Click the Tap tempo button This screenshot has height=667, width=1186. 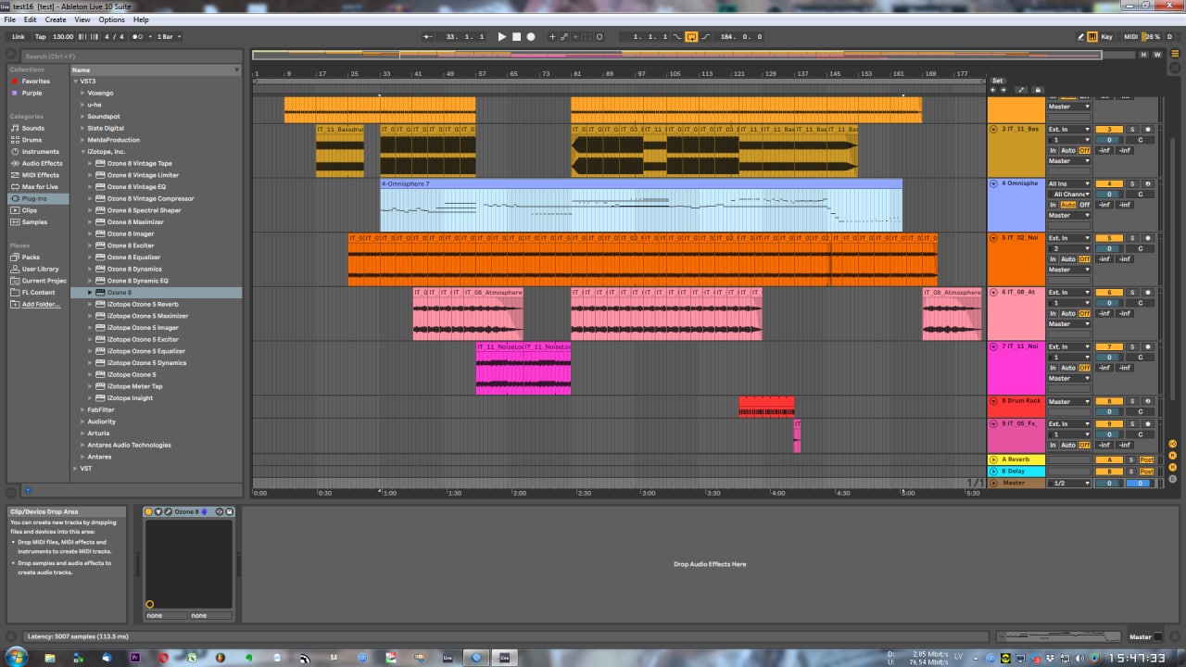point(41,37)
